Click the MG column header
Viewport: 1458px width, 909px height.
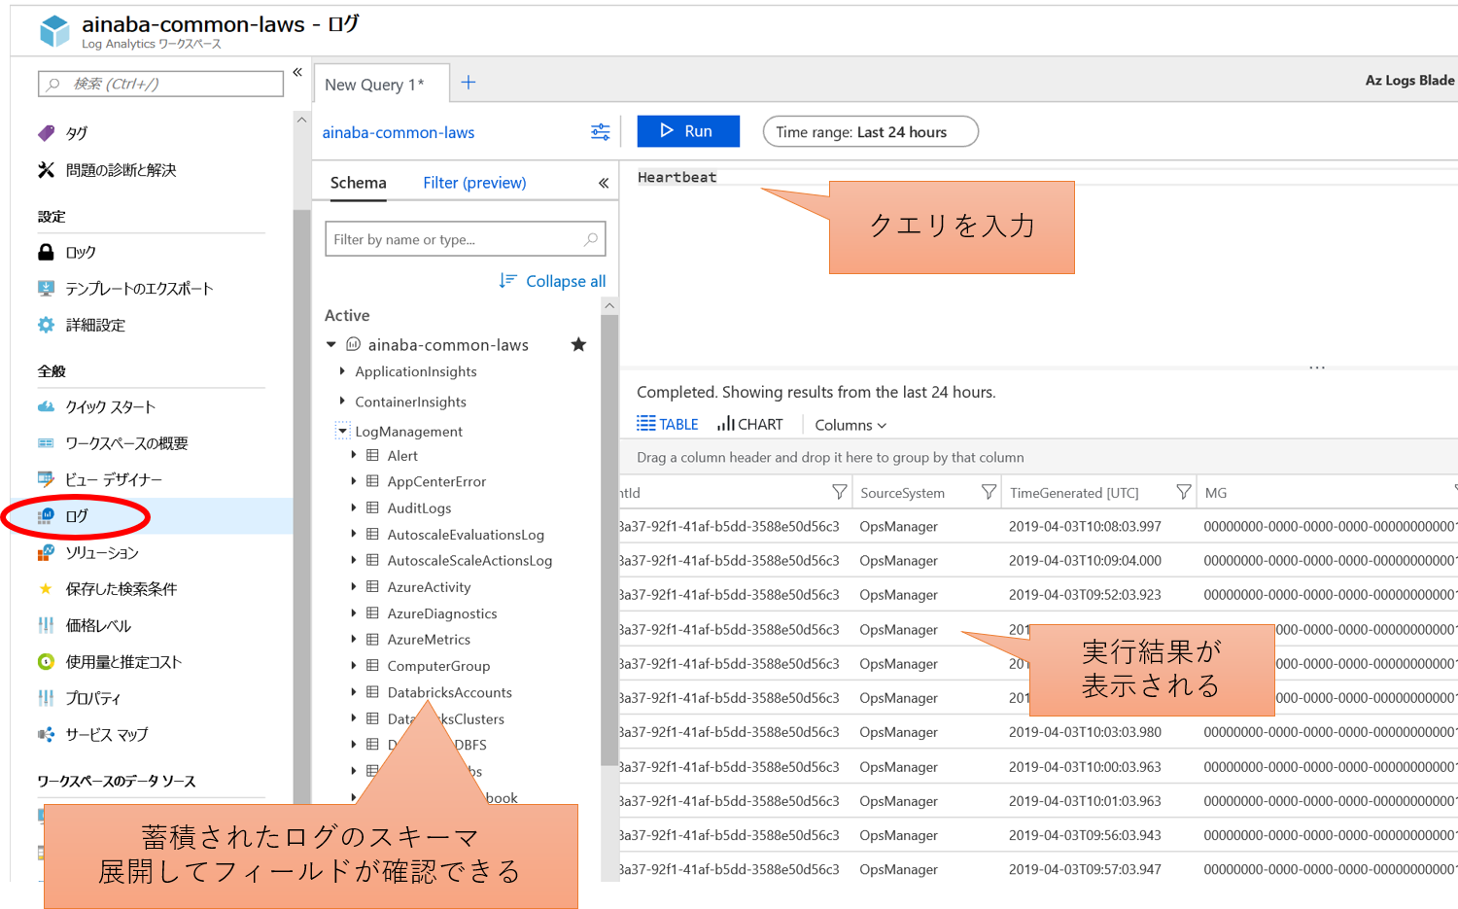tap(1216, 493)
